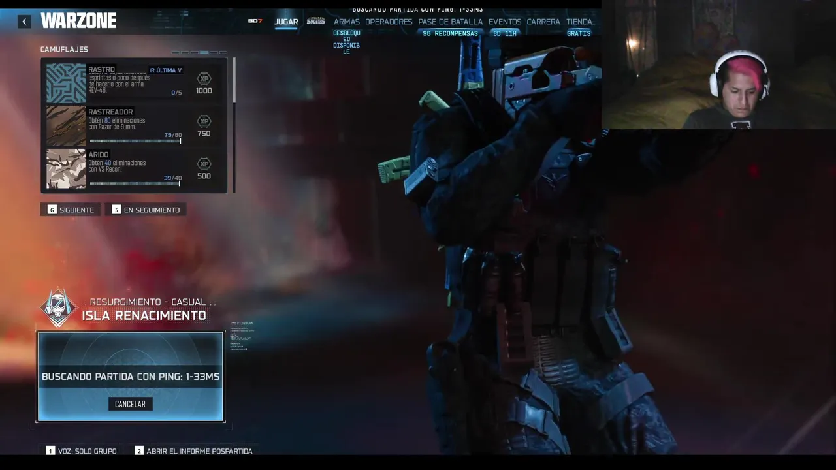
Task: Click the camouflage list scrollbar
Action: [x=233, y=80]
